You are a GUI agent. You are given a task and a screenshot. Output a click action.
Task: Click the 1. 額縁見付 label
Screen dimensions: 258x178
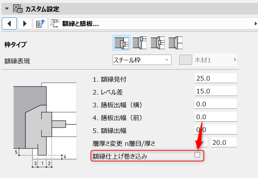tap(110, 80)
